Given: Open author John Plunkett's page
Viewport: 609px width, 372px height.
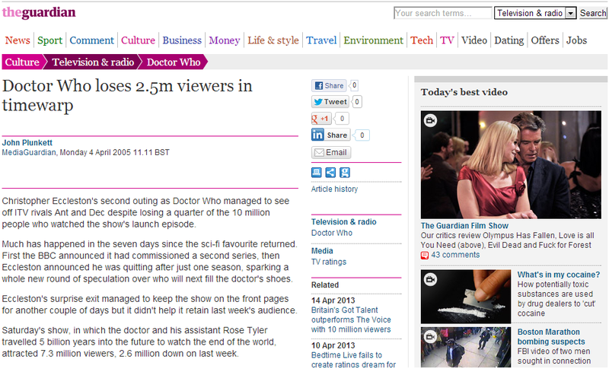Looking at the screenshot, I should (x=27, y=143).
